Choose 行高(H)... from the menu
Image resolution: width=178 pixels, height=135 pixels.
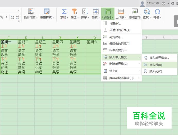(x=121, y=23)
